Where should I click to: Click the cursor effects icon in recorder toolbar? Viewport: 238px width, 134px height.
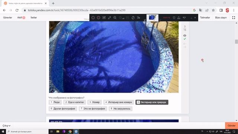point(139,17)
